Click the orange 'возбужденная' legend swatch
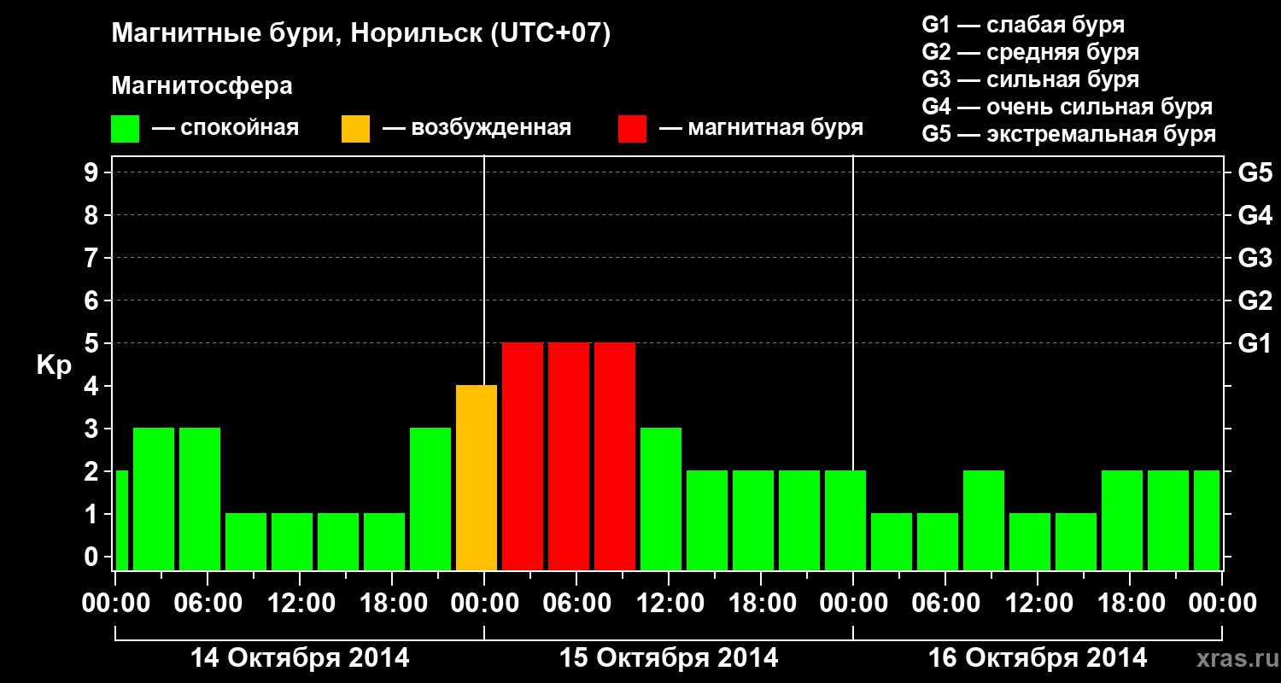1281x683 pixels. click(x=356, y=129)
